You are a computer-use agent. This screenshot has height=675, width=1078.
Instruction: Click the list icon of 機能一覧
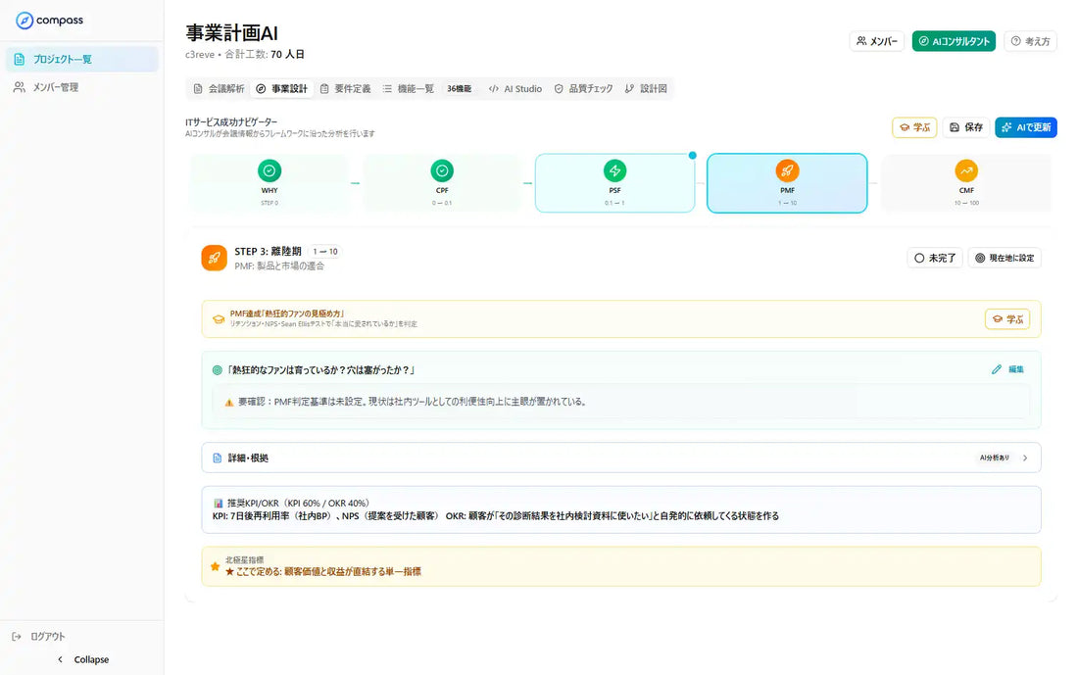click(x=388, y=89)
